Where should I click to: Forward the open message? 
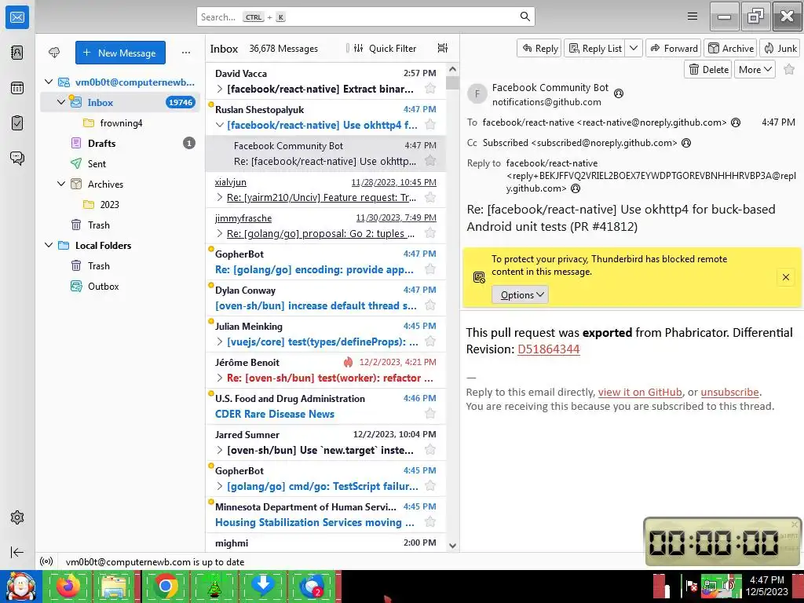click(674, 48)
